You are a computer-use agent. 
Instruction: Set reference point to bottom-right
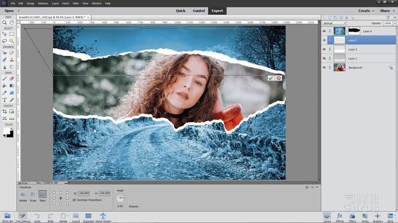click(67, 204)
